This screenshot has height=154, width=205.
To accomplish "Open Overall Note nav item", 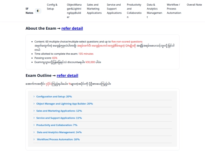I will click(x=194, y=5).
